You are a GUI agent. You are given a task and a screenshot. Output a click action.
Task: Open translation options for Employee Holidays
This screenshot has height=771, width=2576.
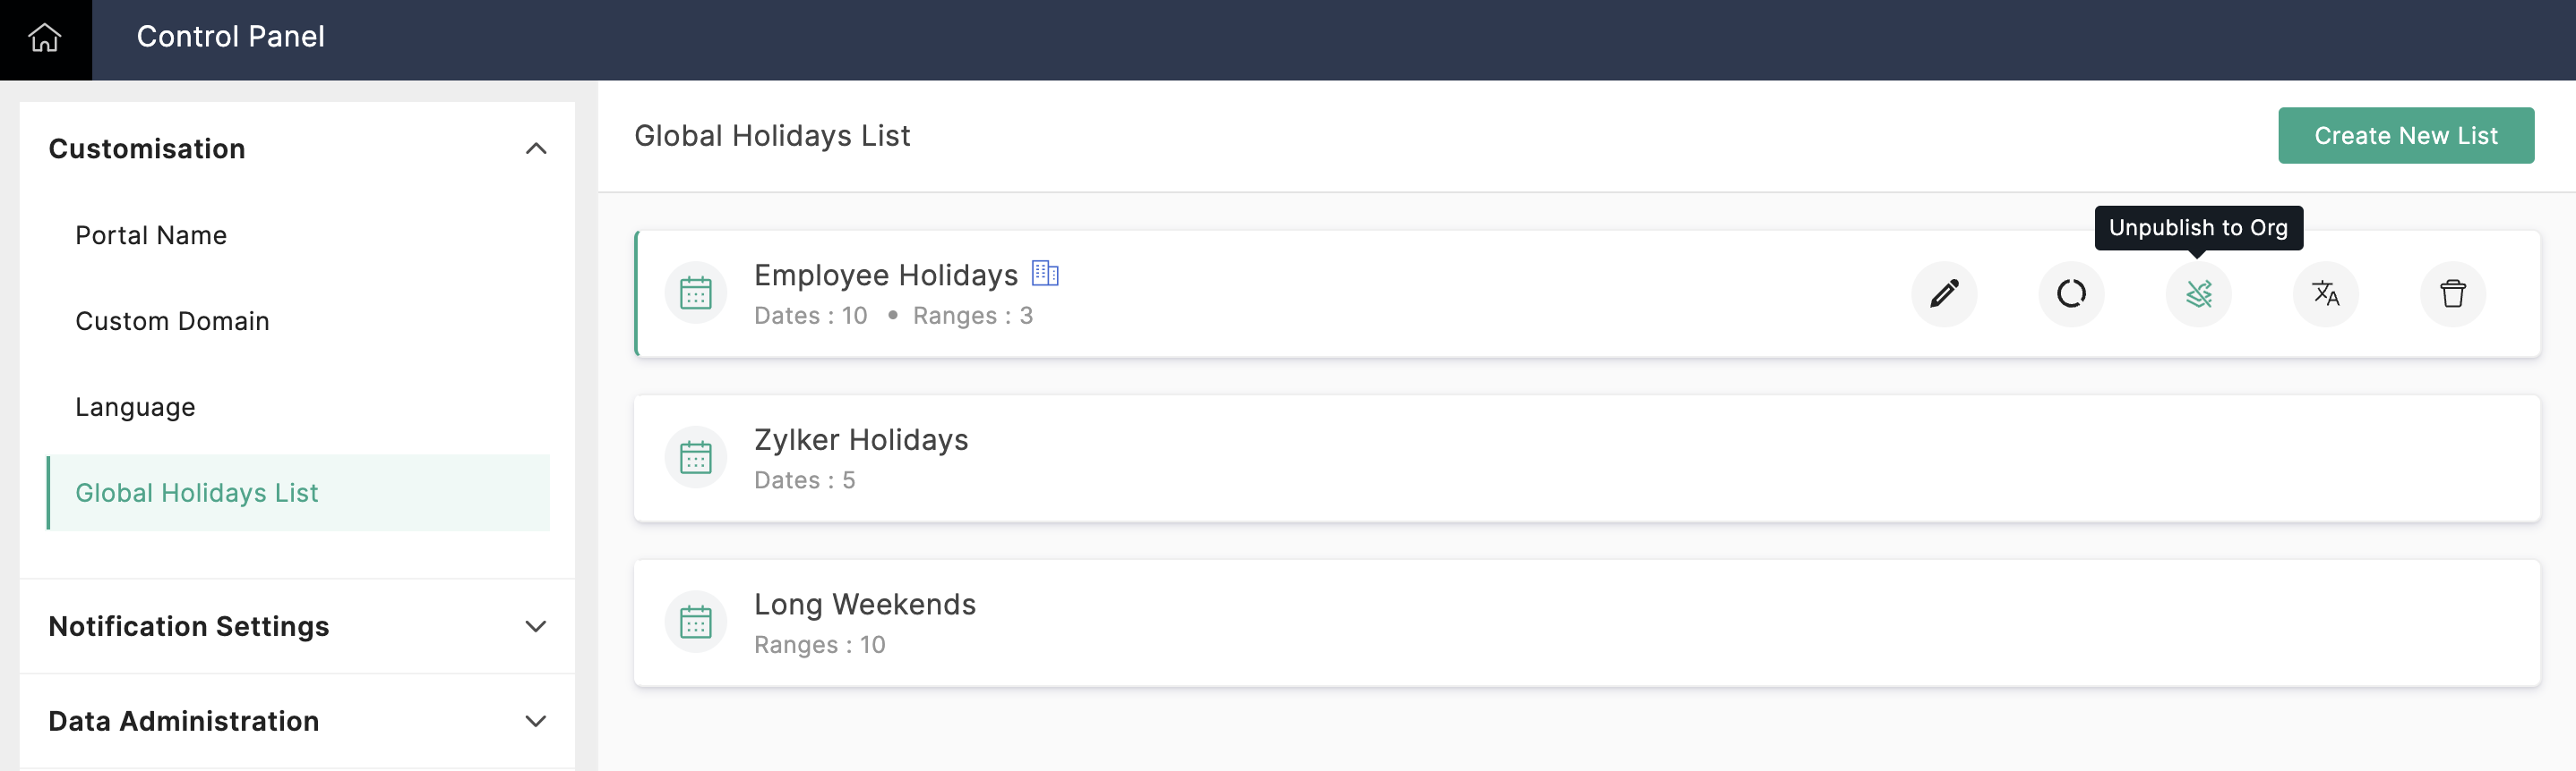pos(2324,293)
